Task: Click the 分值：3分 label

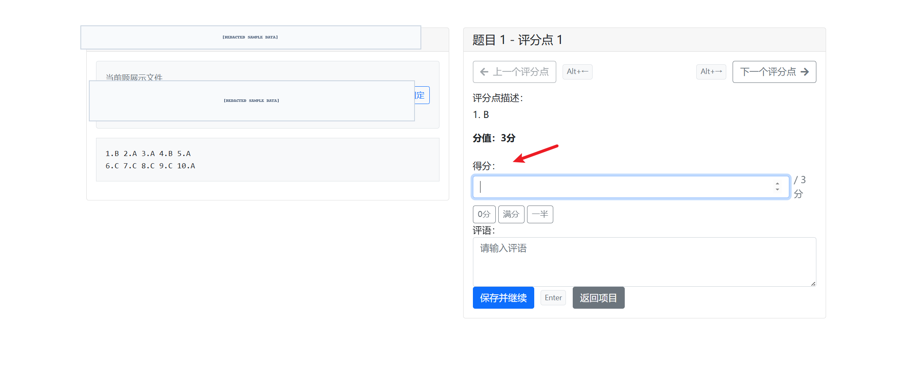Action: point(494,138)
